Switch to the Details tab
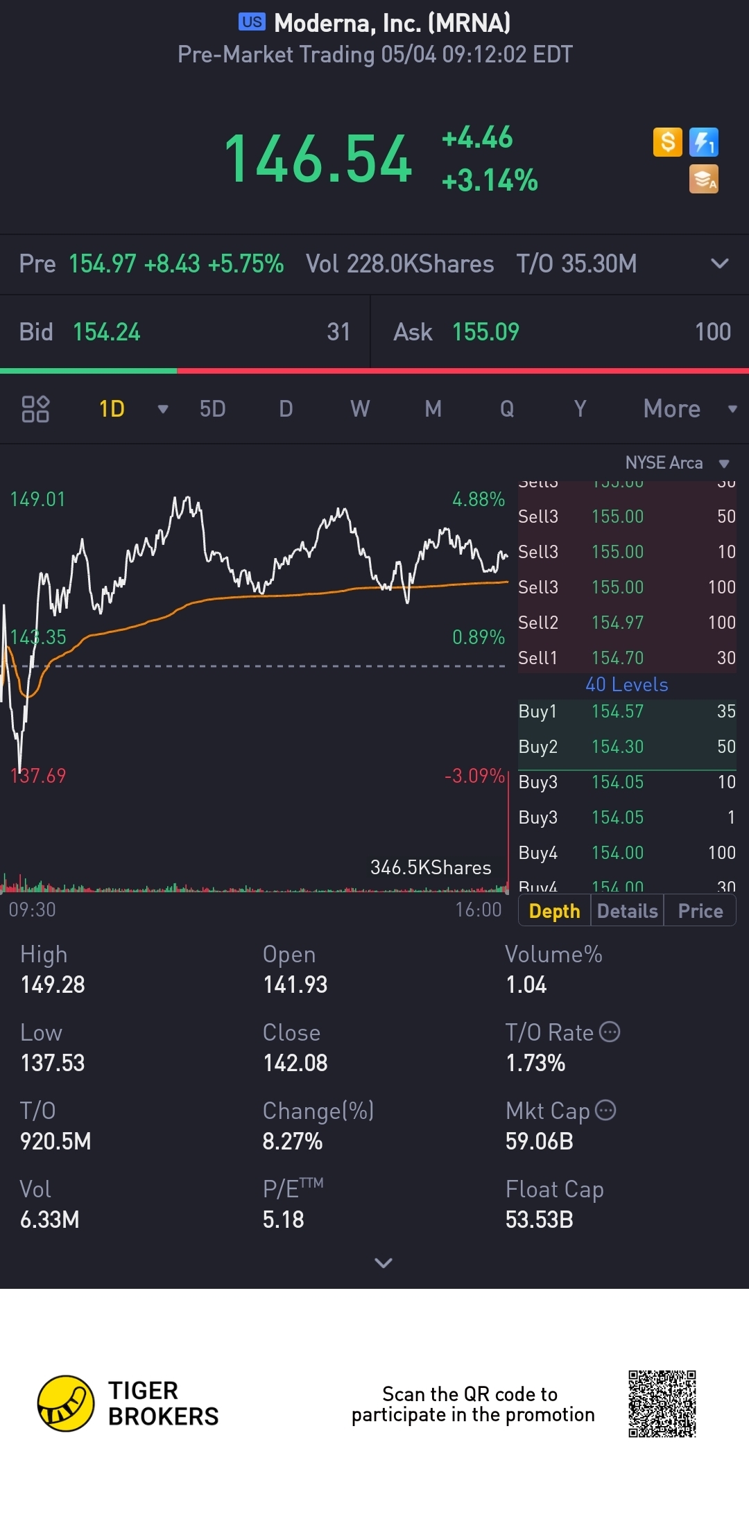The width and height of the screenshot is (749, 1519). pos(627,911)
